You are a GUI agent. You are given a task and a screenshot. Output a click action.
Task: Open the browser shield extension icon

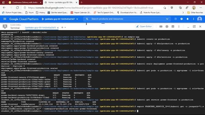pyautogui.click(x=172, y=8)
